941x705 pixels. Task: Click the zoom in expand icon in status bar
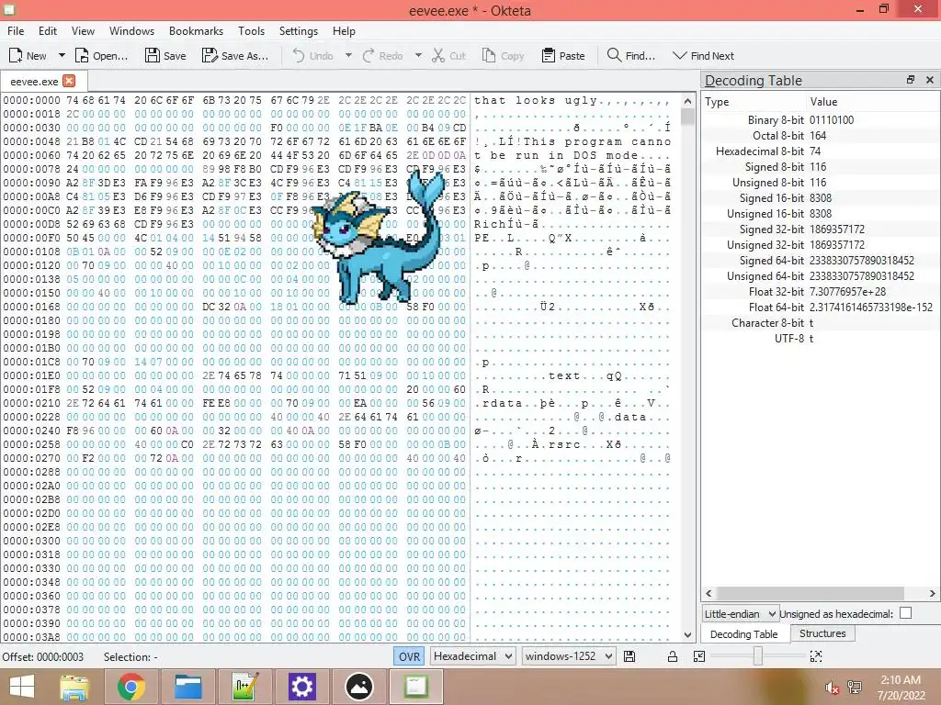[x=816, y=656]
